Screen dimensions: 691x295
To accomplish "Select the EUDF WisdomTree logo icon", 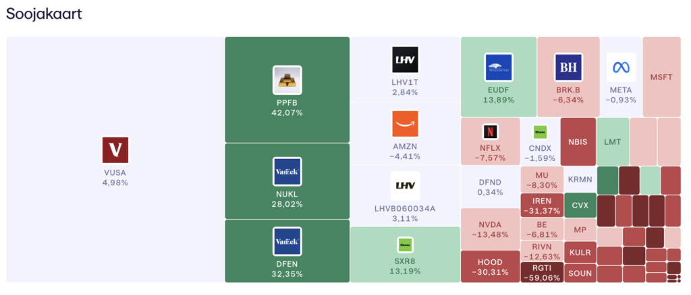I will (499, 67).
